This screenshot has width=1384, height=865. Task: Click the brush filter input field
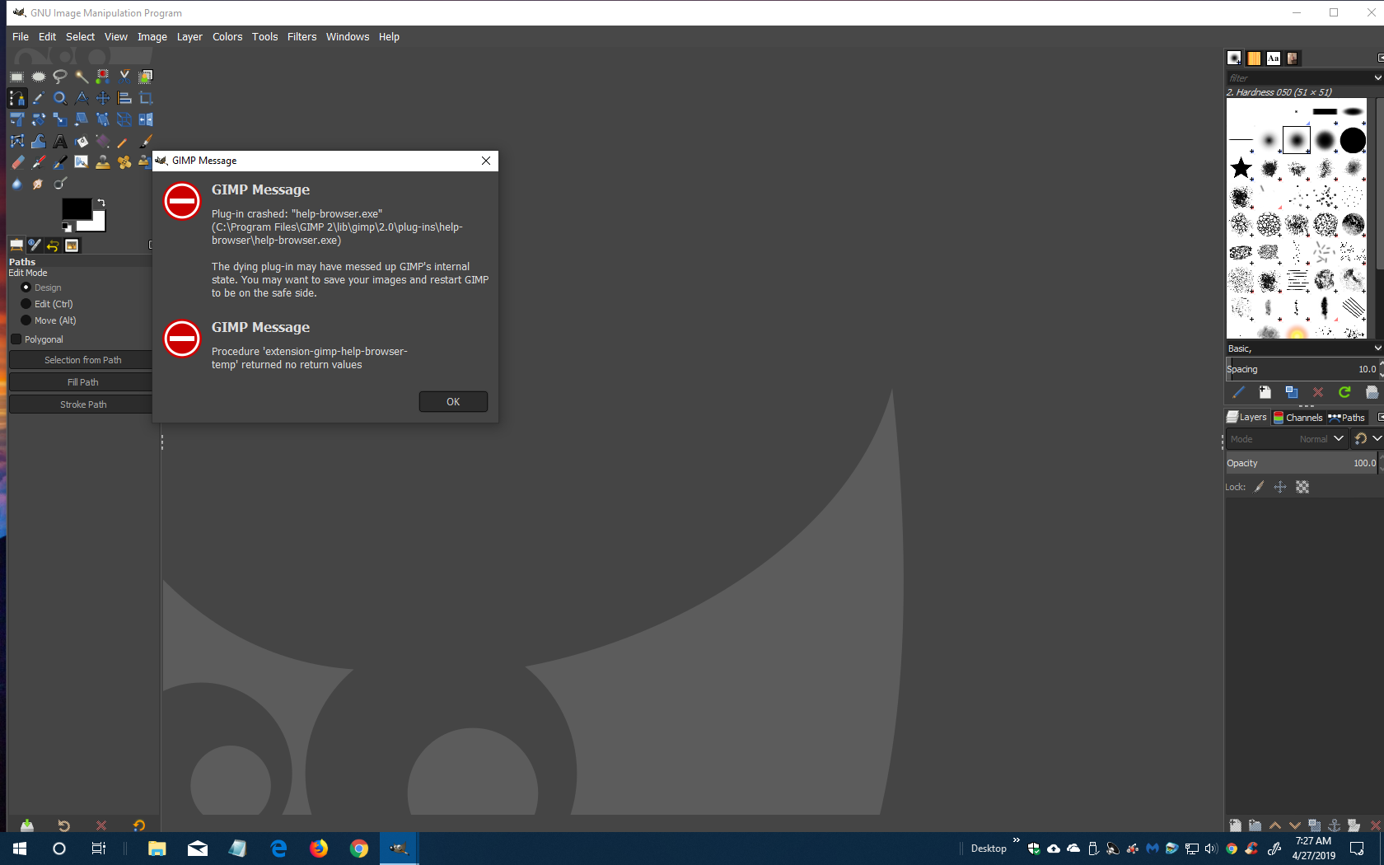(1298, 77)
